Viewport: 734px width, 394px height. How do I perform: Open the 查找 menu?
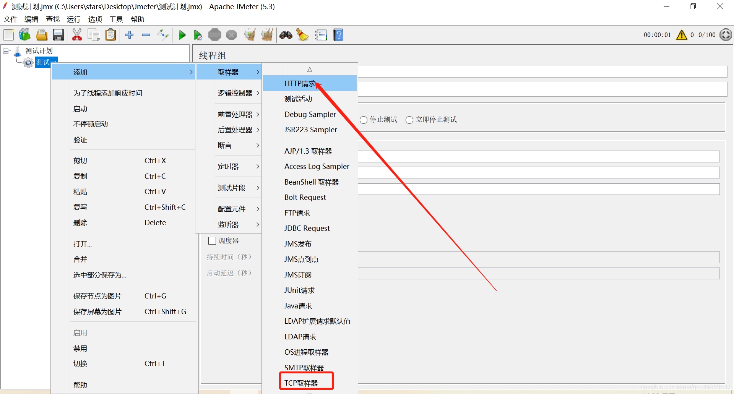[x=53, y=19]
